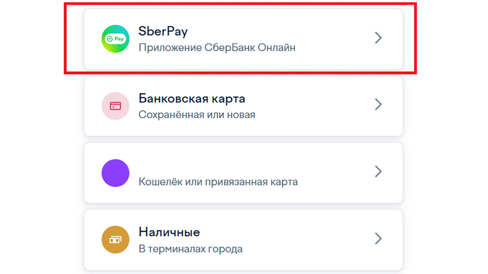488x274 pixels.
Task: Expand Банковская карта using its chevron arrow
Action: point(378,105)
